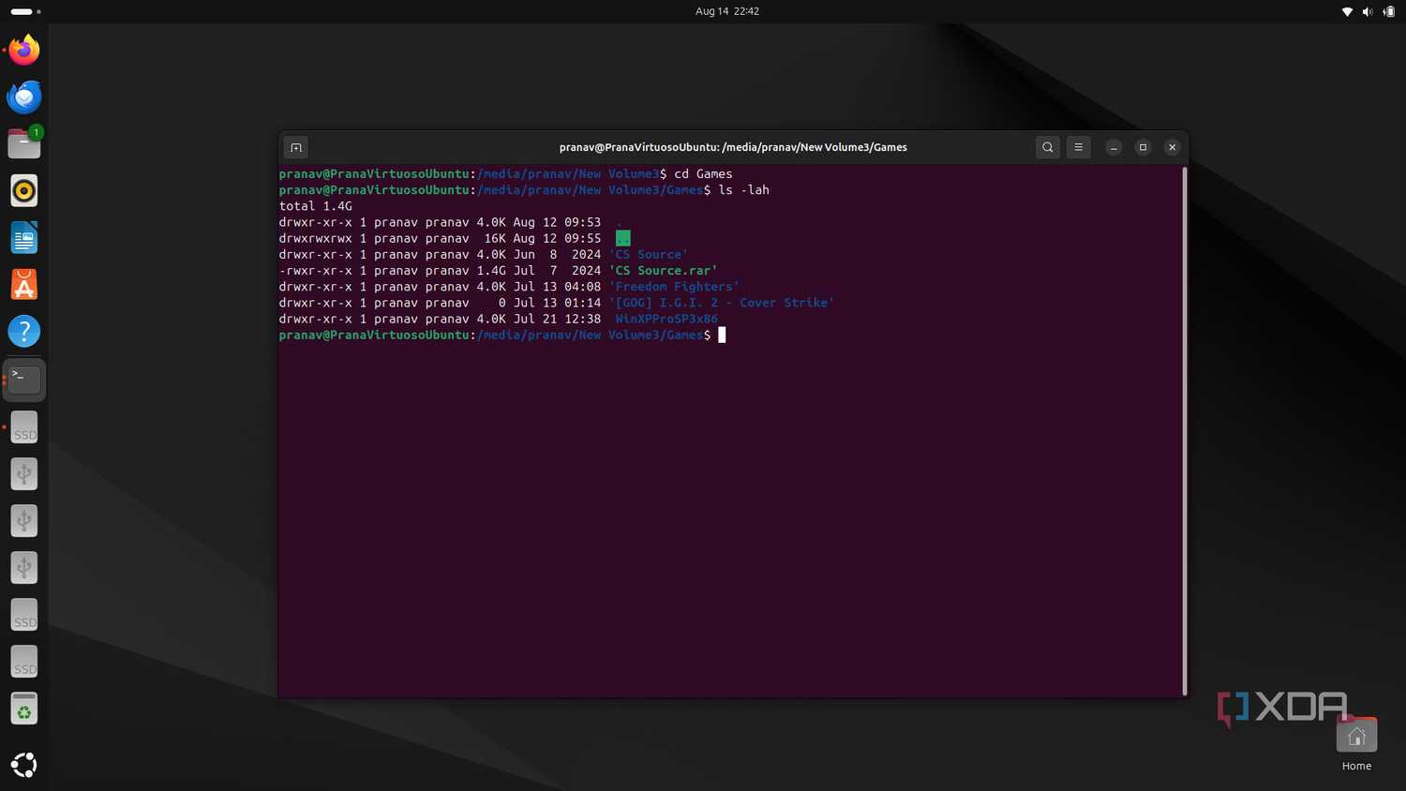Image resolution: width=1406 pixels, height=791 pixels.
Task: Click the WinXPProSP3x86 directory name
Action: click(x=666, y=319)
